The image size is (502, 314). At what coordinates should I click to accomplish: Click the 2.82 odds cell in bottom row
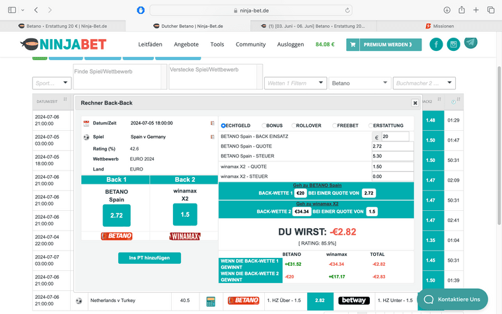pos(320,300)
